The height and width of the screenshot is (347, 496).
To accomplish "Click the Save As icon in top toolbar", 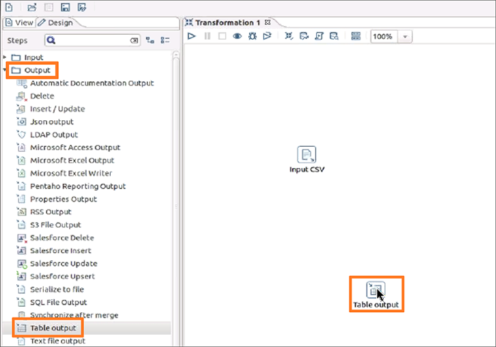I will (x=81, y=7).
